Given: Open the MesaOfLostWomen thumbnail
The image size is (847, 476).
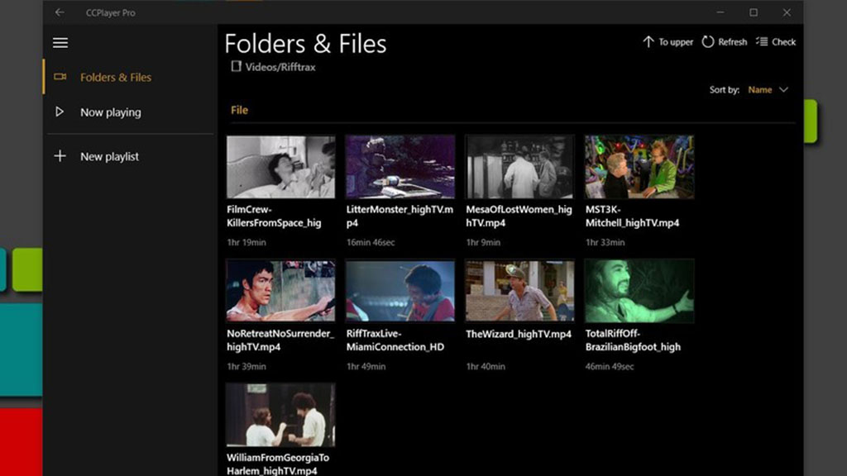Looking at the screenshot, I should (519, 167).
